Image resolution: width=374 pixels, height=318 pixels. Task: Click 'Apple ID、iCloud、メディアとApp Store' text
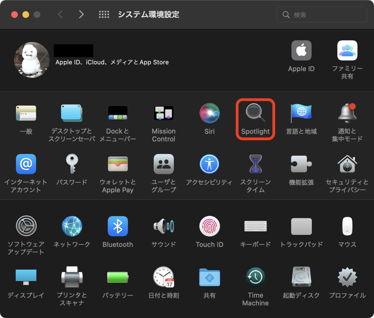point(112,62)
